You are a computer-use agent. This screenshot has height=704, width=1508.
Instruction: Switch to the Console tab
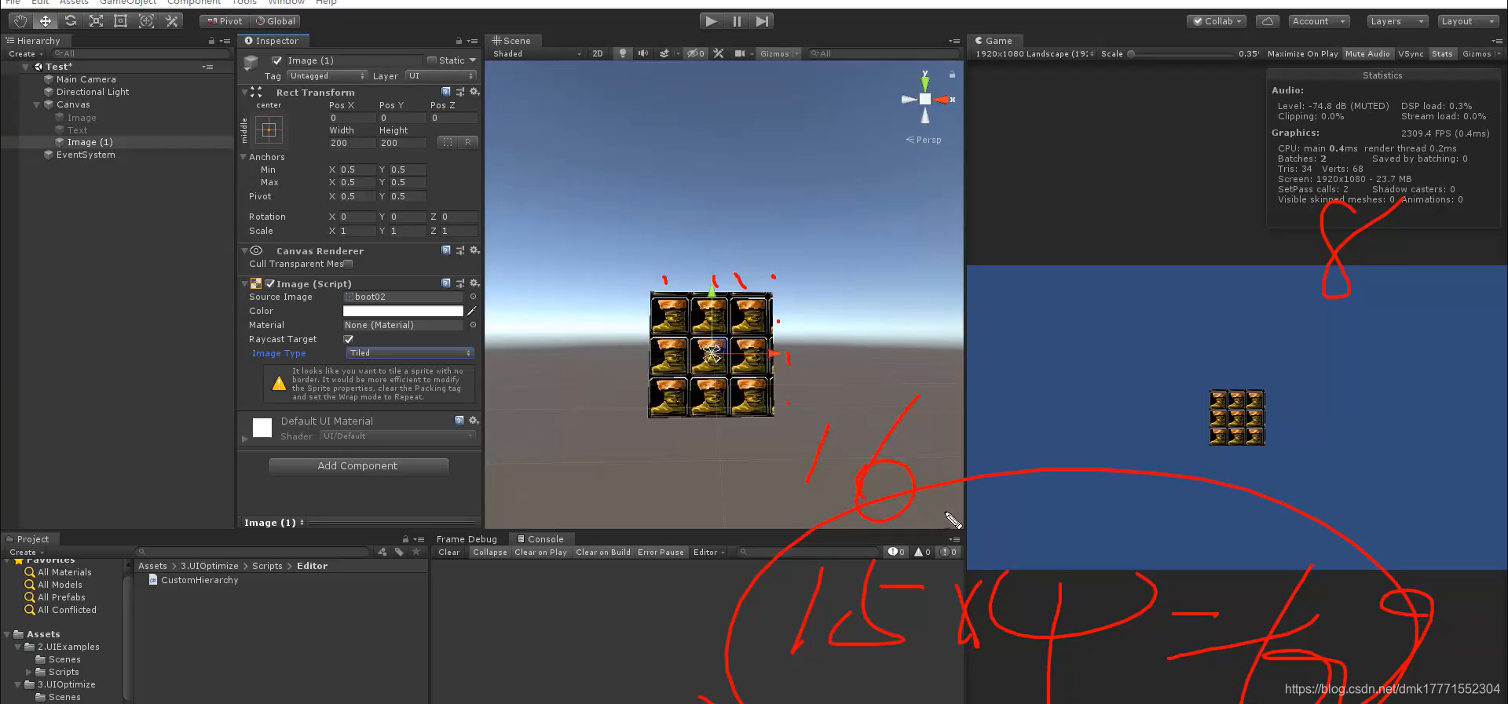(540, 539)
